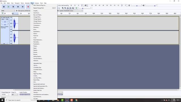Screen dimensions: 181x102
Task: Click the playback volume slider handle
Action: [155, 6]
